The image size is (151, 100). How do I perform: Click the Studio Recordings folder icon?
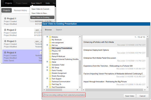click(x=50, y=76)
